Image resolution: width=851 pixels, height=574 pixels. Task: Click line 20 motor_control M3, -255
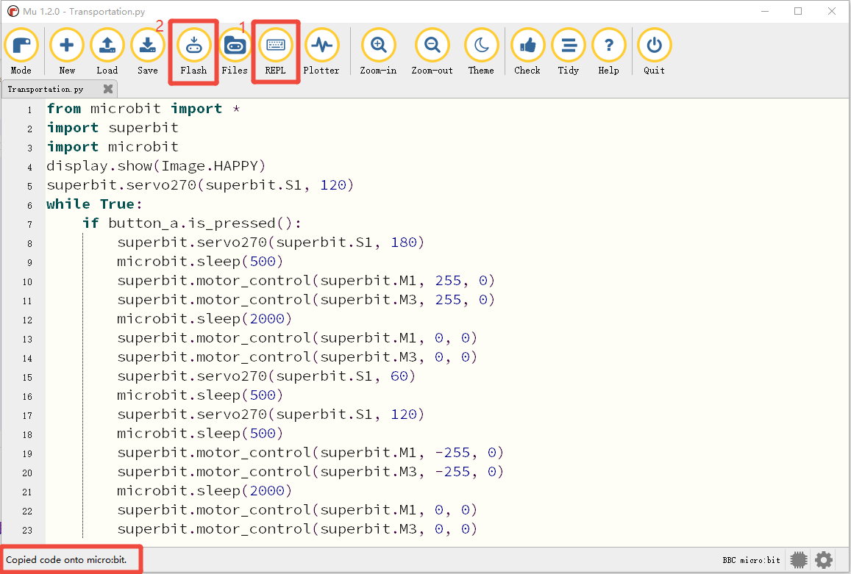[x=310, y=471]
